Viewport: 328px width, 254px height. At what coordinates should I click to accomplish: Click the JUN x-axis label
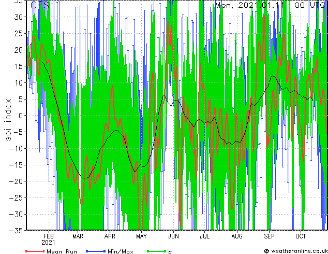174,236
